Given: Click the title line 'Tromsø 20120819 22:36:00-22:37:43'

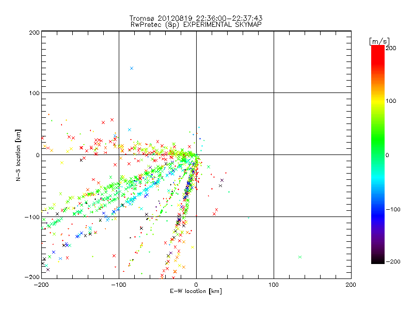Looking at the screenshot, I should coord(196,18).
